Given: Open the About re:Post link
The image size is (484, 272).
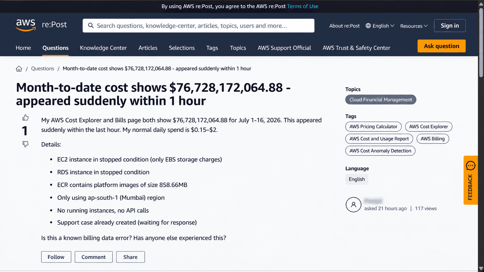Looking at the screenshot, I should pos(344,26).
